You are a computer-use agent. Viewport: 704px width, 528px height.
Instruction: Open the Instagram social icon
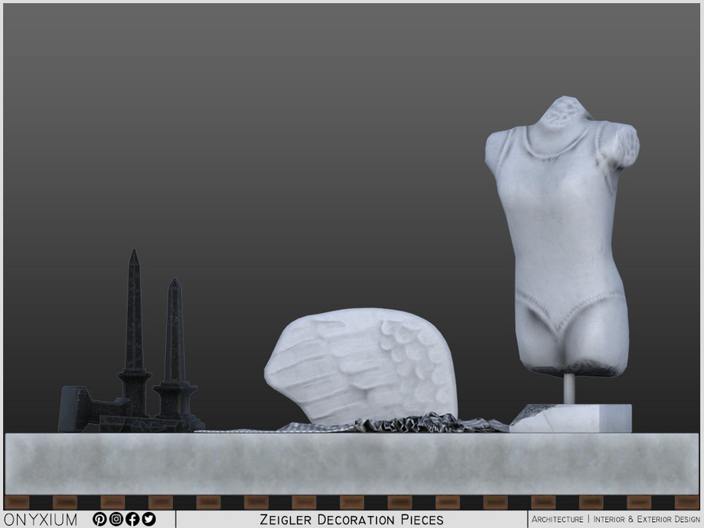pyautogui.click(x=116, y=519)
